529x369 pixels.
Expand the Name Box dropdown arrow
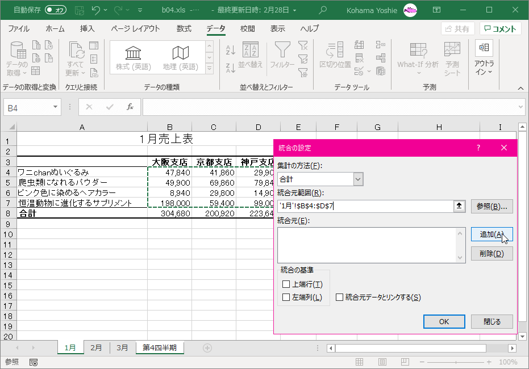(x=55, y=107)
